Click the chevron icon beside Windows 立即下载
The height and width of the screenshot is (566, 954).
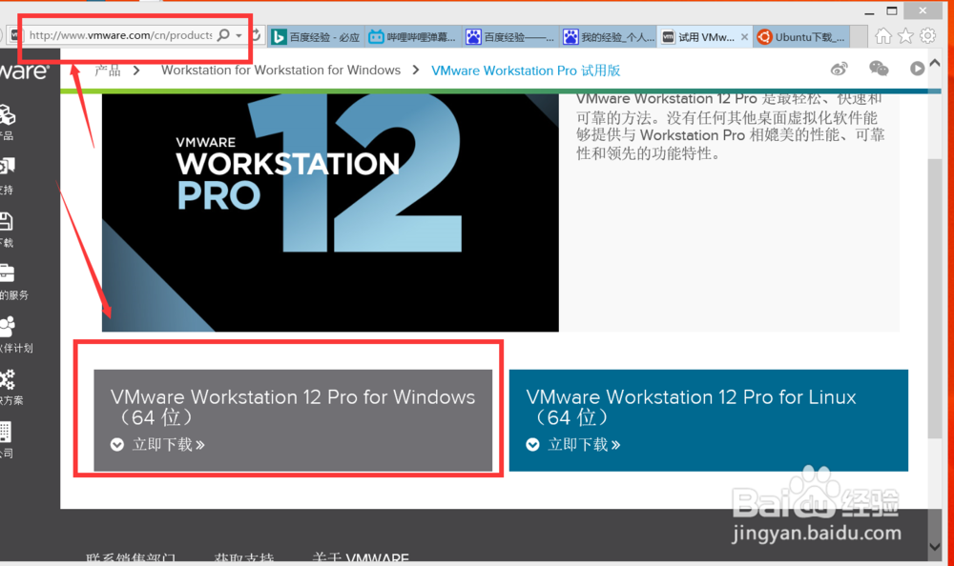(117, 445)
